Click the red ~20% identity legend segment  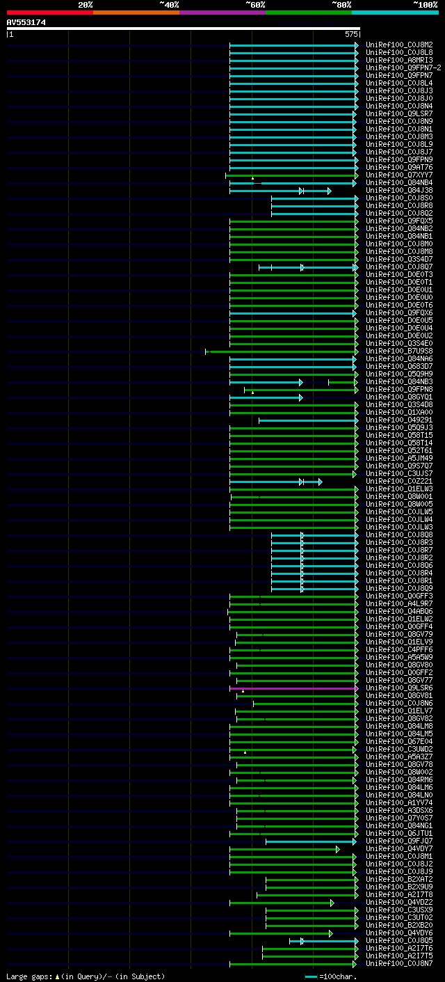(50, 12)
